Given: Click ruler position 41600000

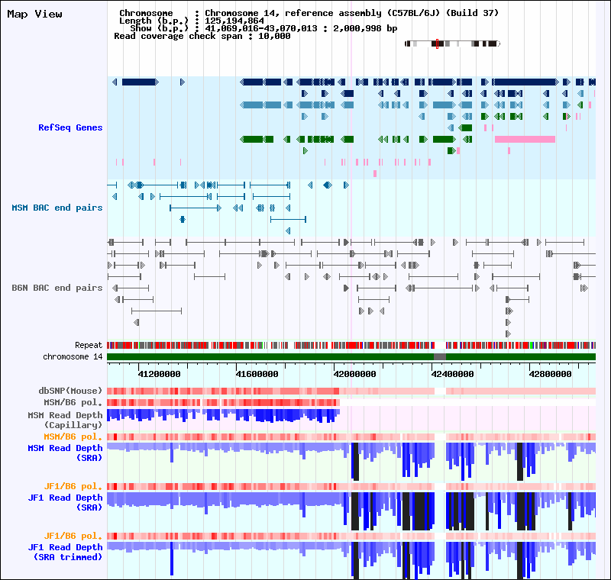Looking at the screenshot, I should (x=257, y=374).
